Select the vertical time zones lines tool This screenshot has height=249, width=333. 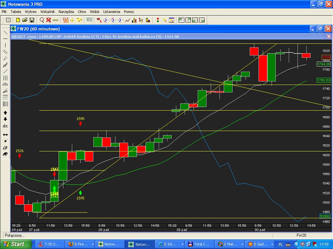pos(5,104)
